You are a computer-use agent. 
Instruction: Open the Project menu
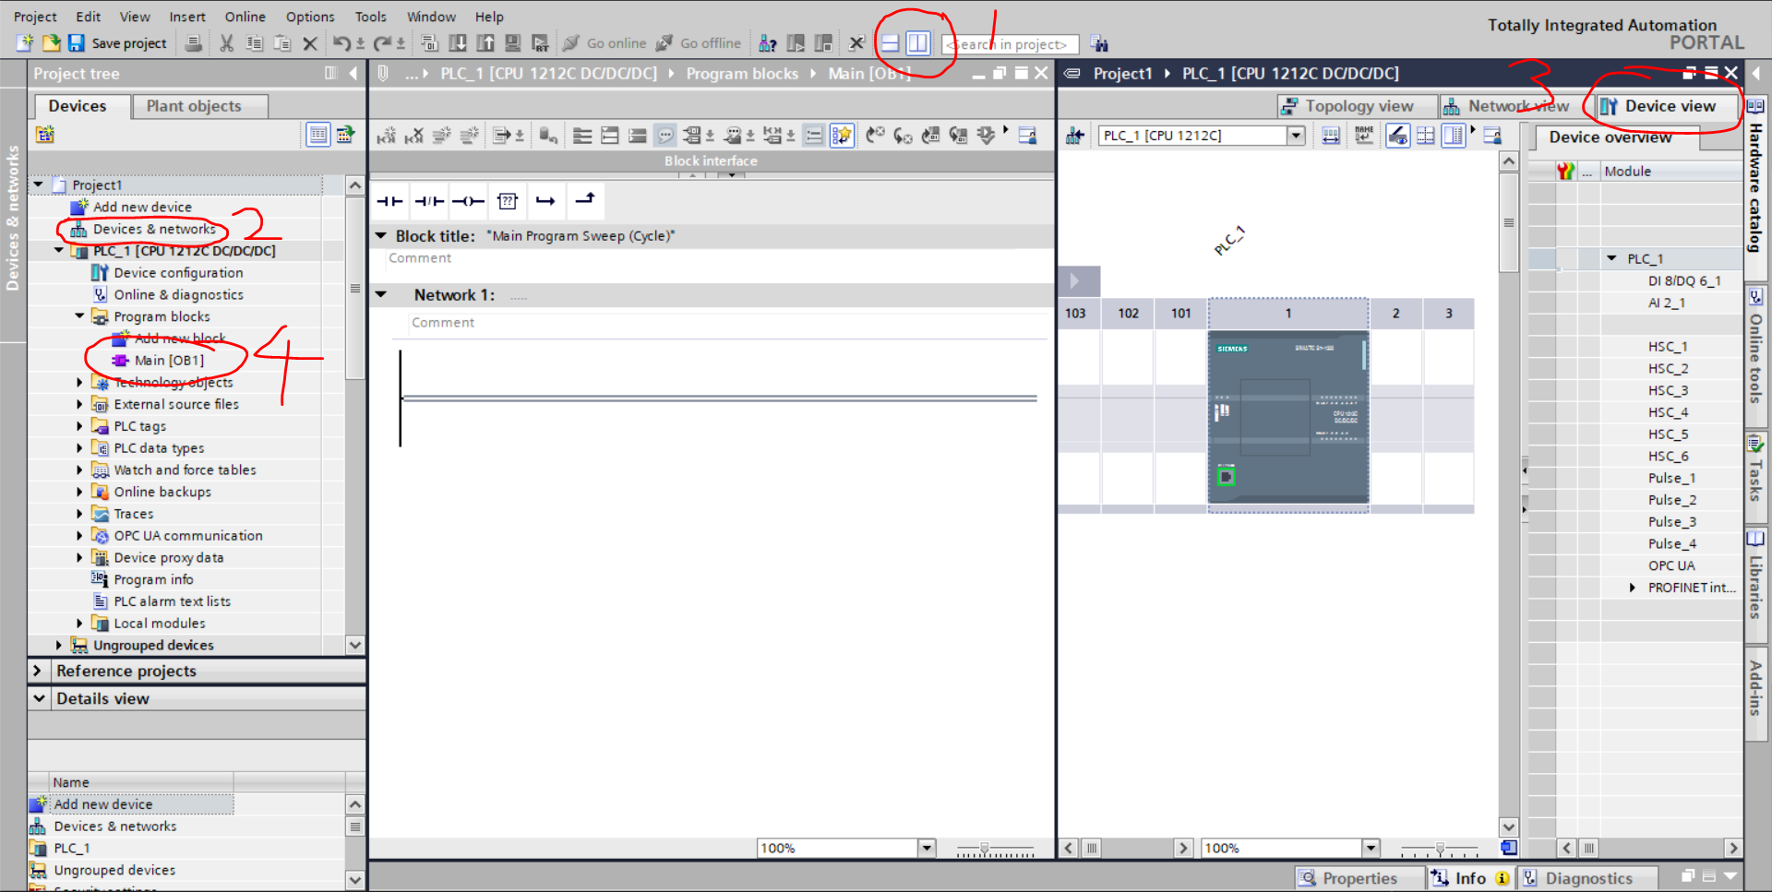[x=35, y=17]
